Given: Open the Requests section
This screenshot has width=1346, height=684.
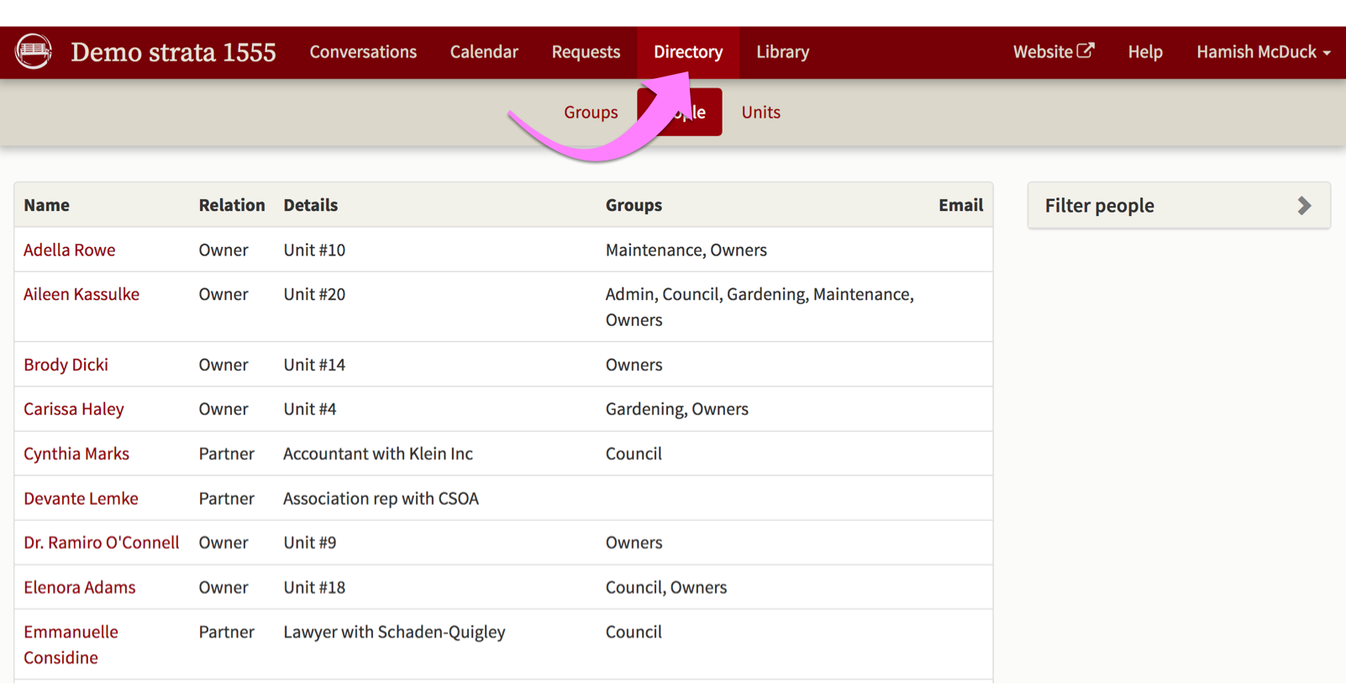Looking at the screenshot, I should (586, 52).
